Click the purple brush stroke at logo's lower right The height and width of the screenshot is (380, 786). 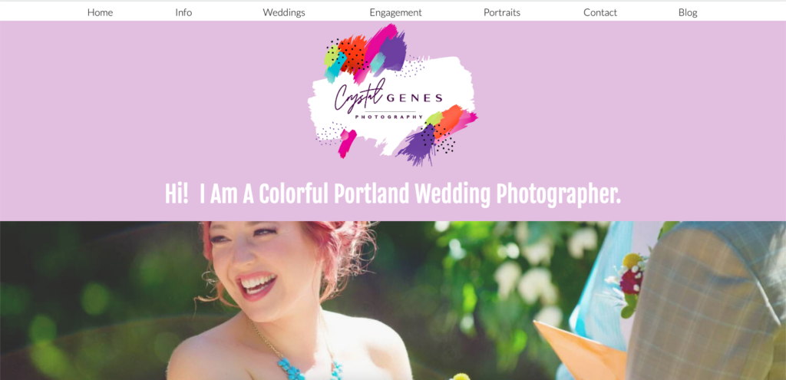coord(418,145)
